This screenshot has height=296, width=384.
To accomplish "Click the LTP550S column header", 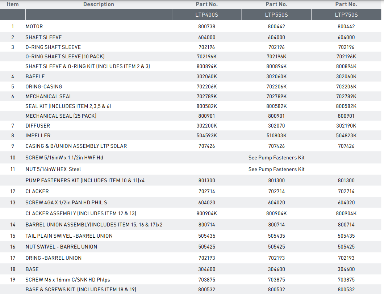I will click(x=276, y=15).
